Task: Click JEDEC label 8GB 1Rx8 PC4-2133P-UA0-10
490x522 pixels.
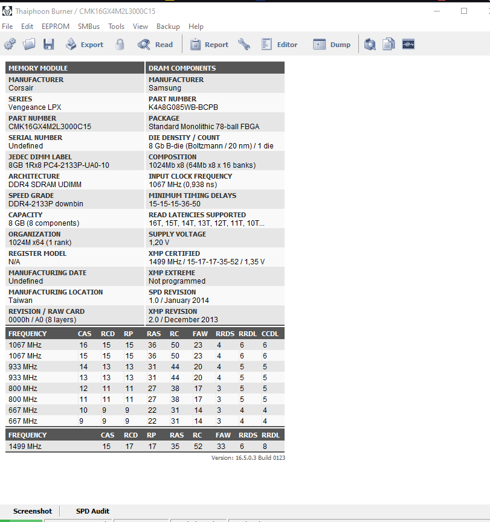Action: click(x=59, y=165)
